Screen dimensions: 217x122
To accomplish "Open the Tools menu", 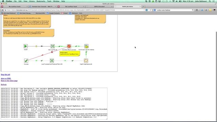I will tap(49, 1).
